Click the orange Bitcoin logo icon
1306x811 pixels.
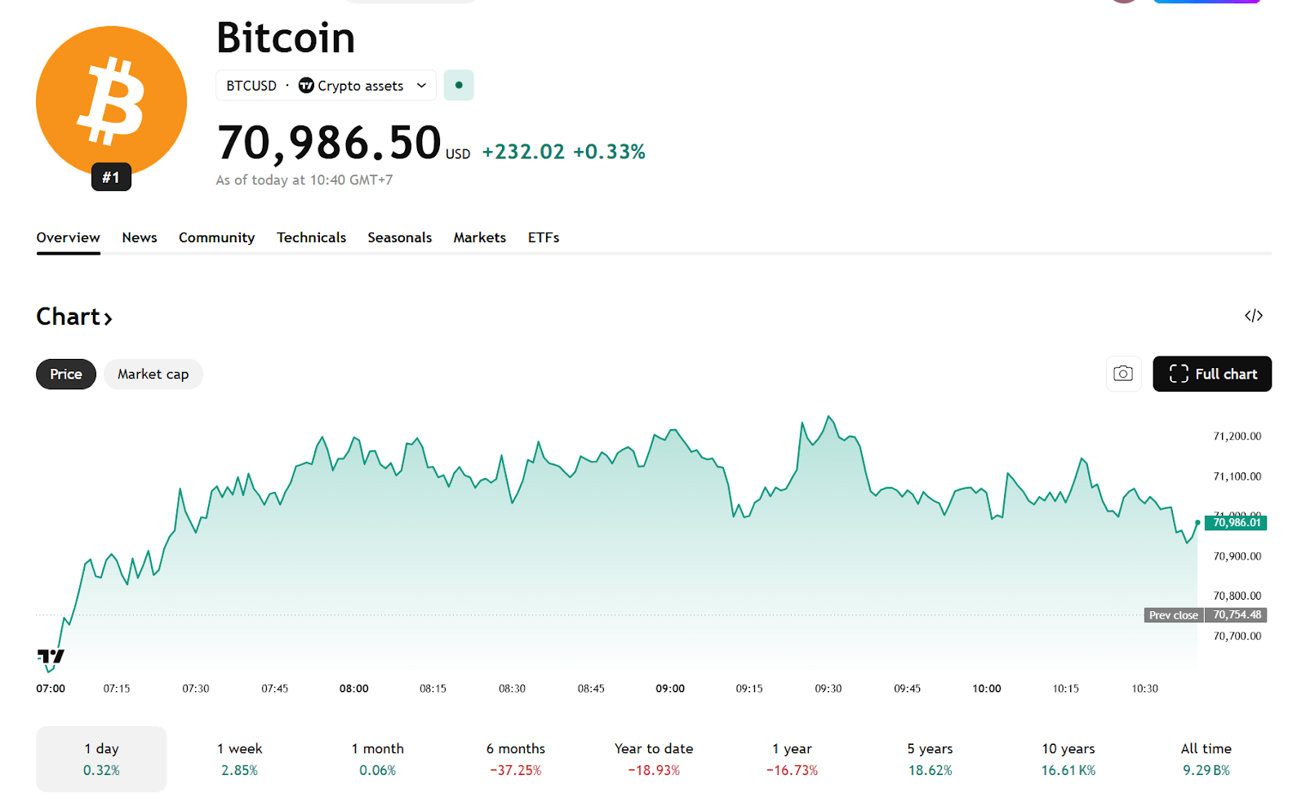(111, 100)
